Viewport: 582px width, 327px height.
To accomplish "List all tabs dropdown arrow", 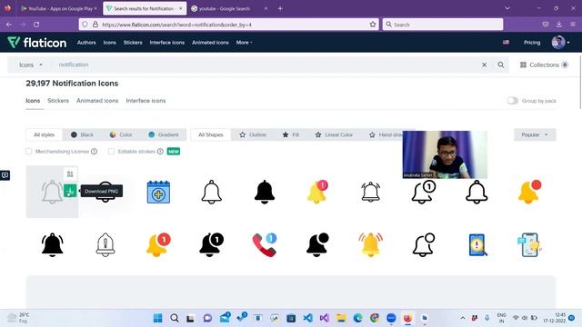I will 507,8.
